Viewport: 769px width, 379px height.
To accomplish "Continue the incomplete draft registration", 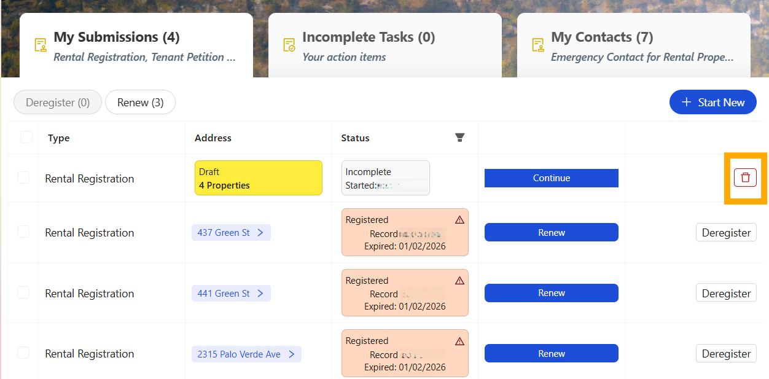I will (x=552, y=178).
